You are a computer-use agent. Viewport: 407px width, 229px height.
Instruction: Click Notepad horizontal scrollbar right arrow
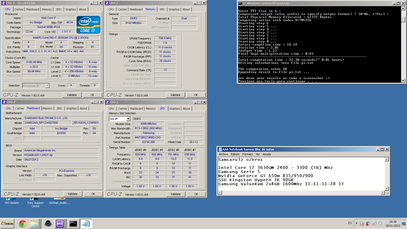click(383, 193)
